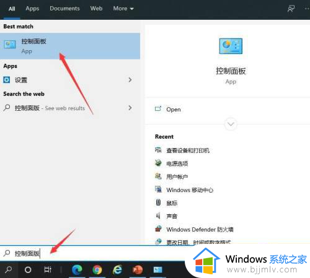Click the 设置 gear icon
The image size is (310, 278).
point(6,80)
